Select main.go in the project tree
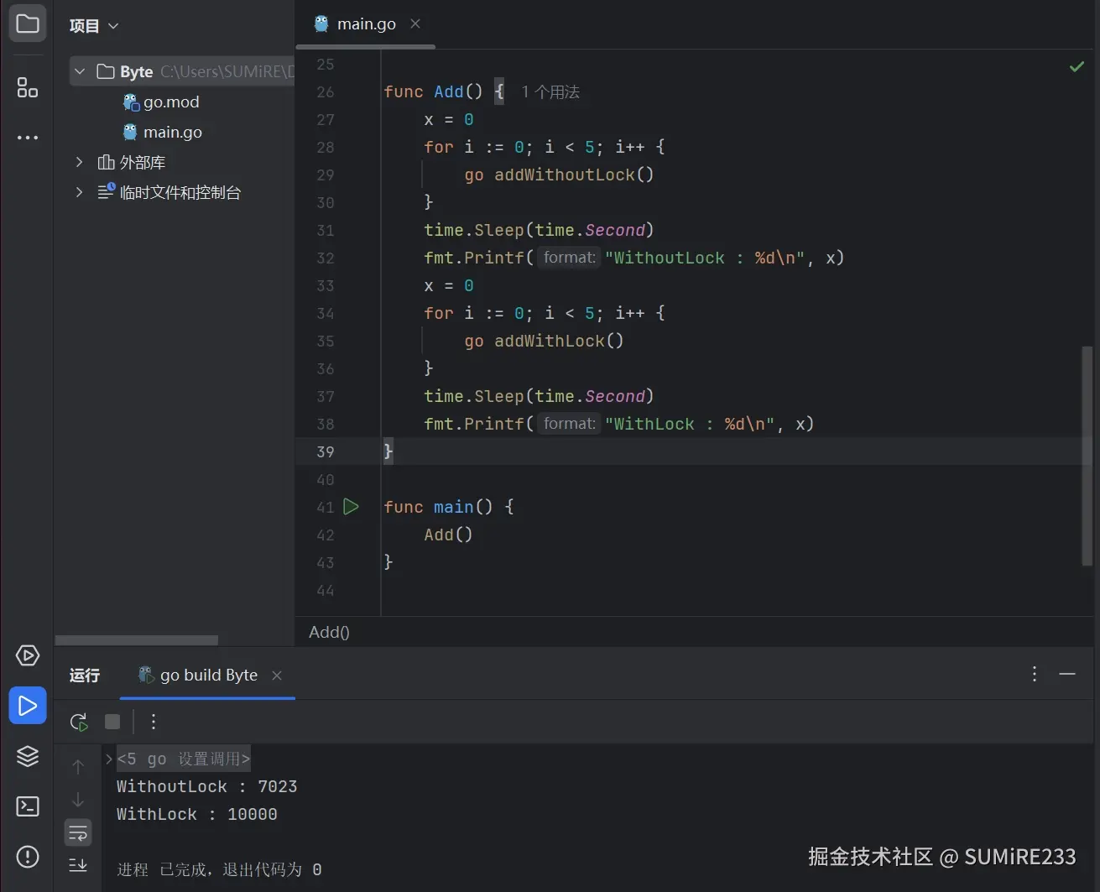 click(173, 132)
